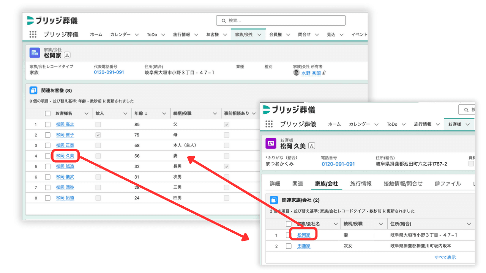This screenshot has height=273, width=486.
Task: Switch to the 詳細 tab
Action: 275,184
